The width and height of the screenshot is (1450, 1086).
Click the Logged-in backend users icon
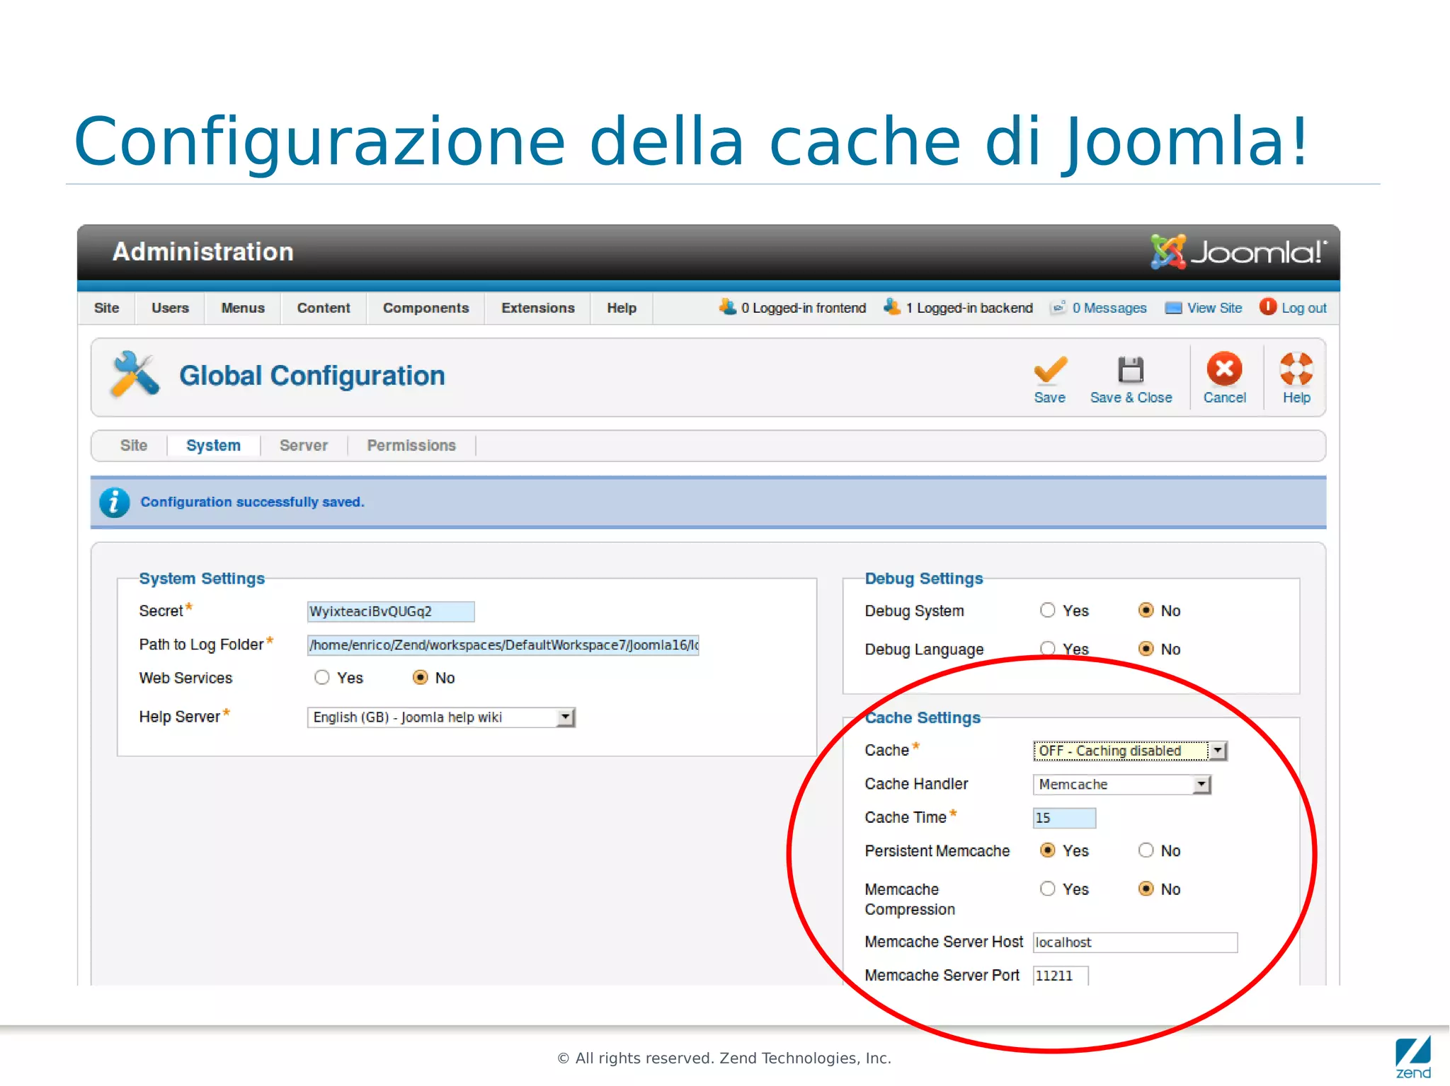point(892,306)
